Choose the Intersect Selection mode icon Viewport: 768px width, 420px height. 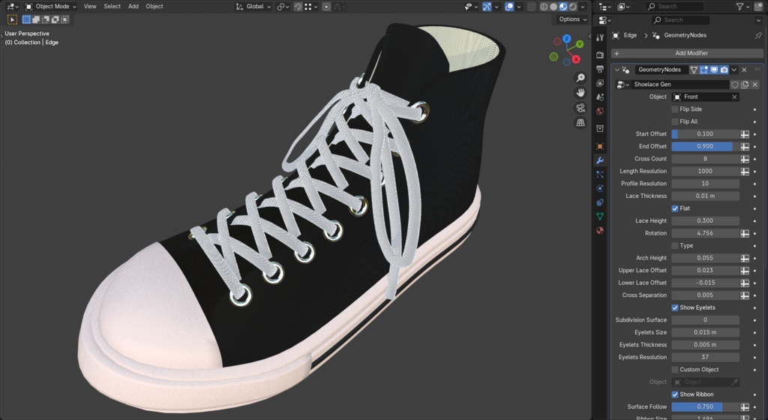(x=64, y=19)
